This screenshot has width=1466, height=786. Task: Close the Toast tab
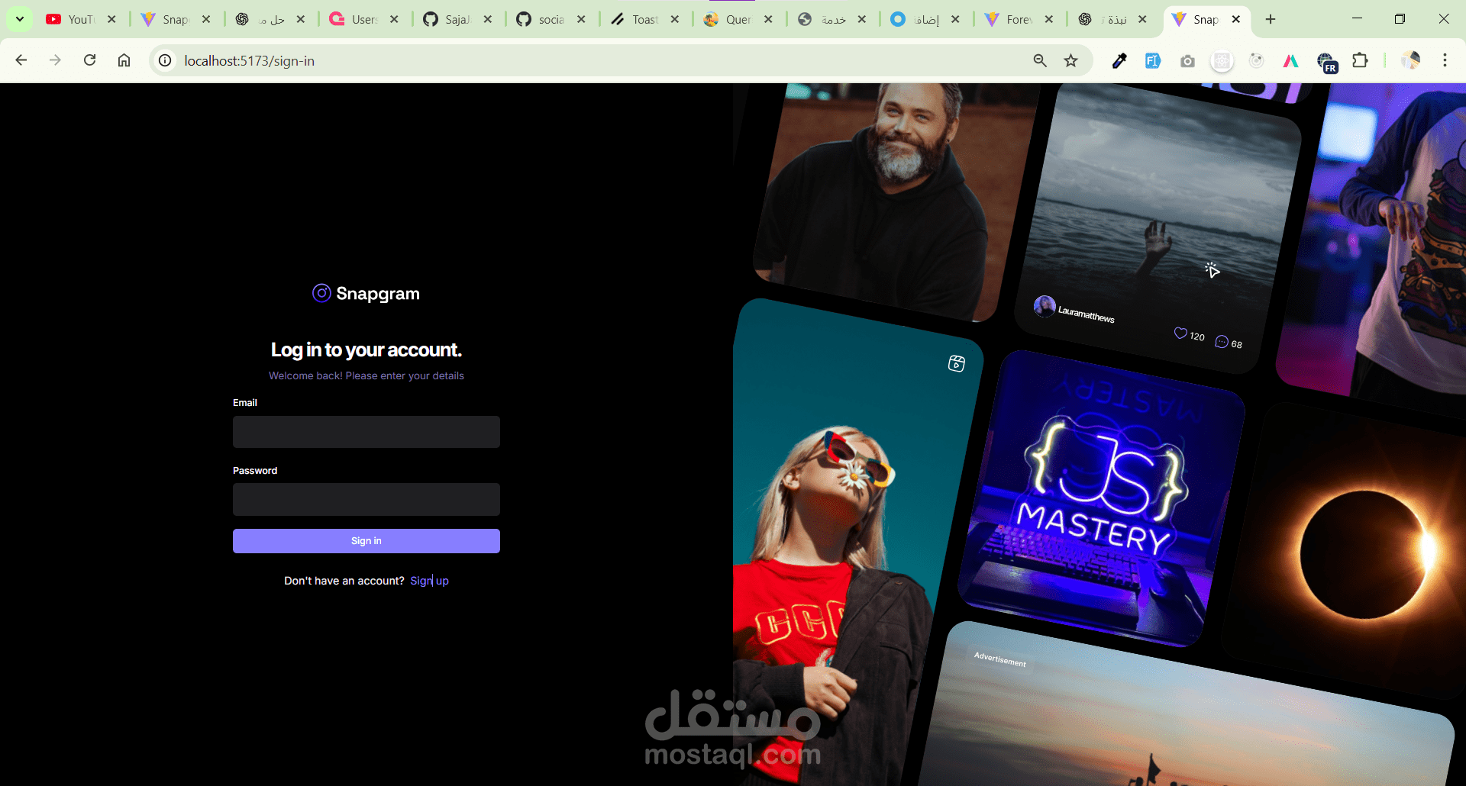click(x=675, y=19)
